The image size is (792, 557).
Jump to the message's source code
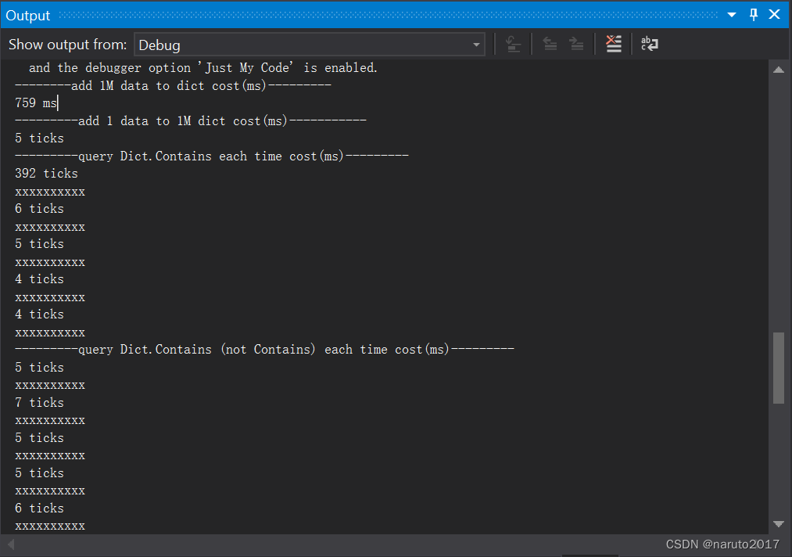tap(513, 44)
